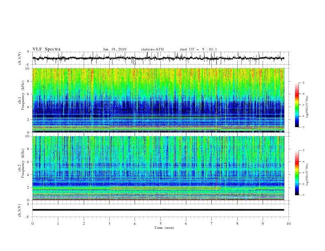Click the "ch.1(V)" axis label
Image resolution: width=325 pixels, height=251 pixels.
point(20,58)
